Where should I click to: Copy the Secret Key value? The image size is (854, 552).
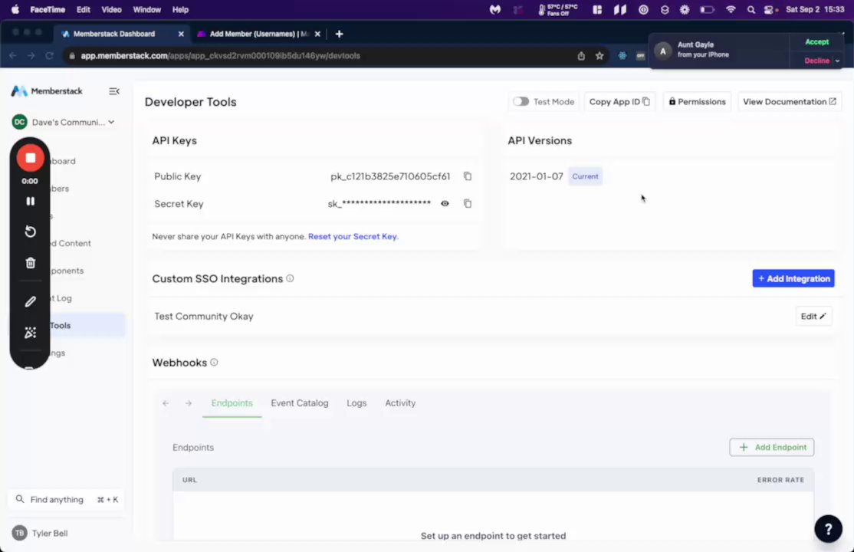click(468, 203)
